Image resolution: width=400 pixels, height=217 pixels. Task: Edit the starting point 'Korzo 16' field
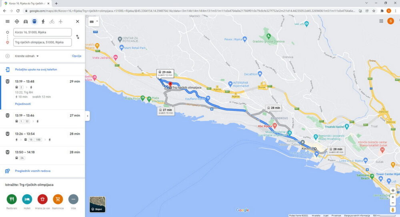(x=42, y=32)
